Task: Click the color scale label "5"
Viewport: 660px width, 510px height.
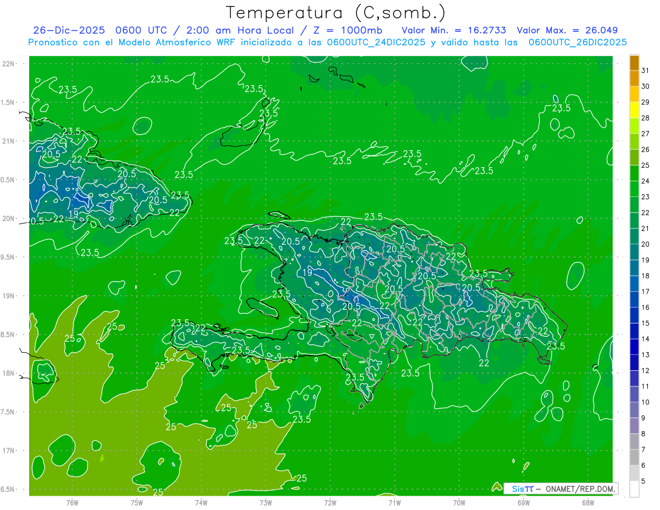Action: pos(643,481)
